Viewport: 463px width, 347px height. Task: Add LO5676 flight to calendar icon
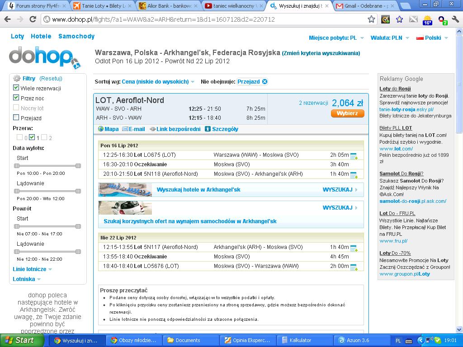(354, 267)
